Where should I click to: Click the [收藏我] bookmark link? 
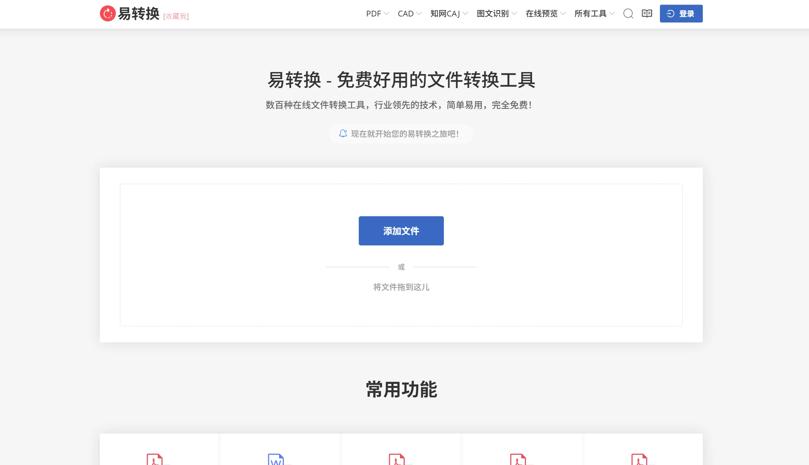click(176, 16)
